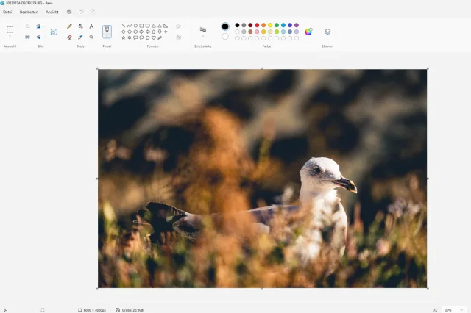Open the Datei menu

pos(7,12)
